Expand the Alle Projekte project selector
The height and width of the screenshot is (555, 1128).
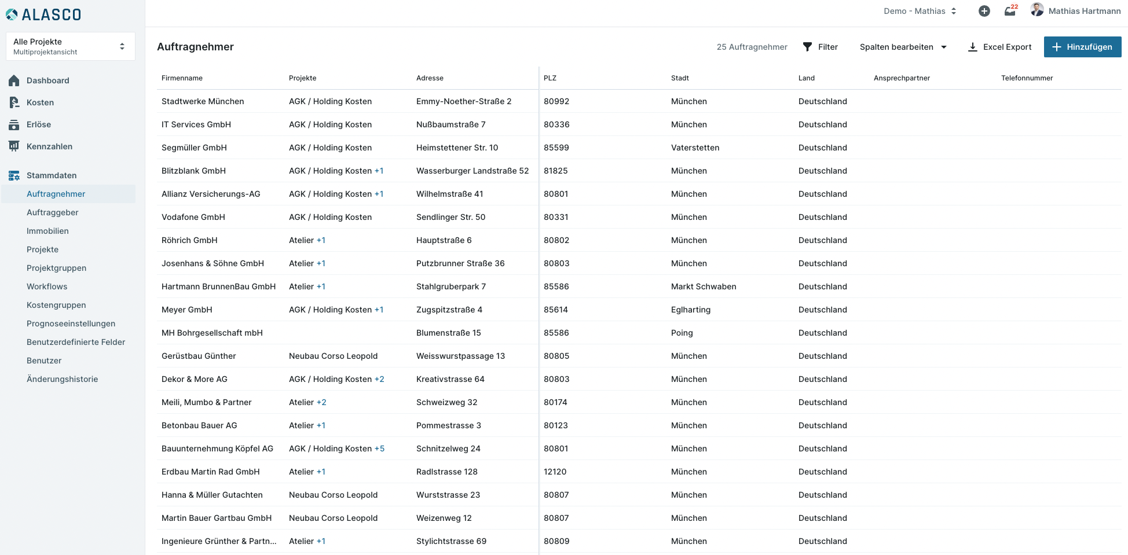click(70, 46)
